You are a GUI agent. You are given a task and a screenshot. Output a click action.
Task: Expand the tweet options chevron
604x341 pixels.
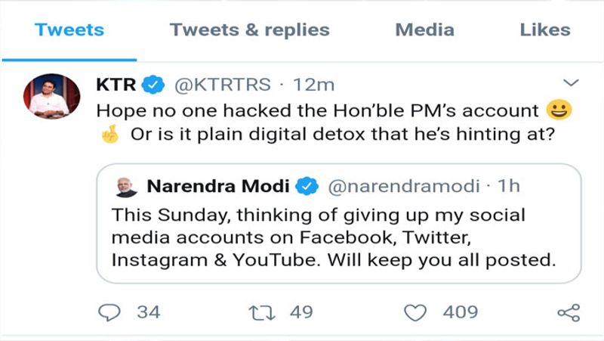coord(572,82)
